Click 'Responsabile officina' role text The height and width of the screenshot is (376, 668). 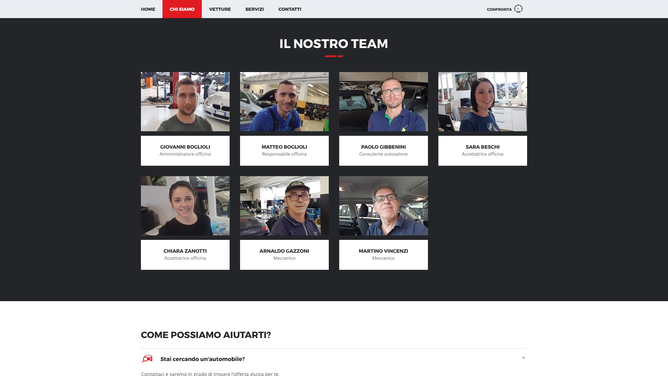tap(284, 154)
